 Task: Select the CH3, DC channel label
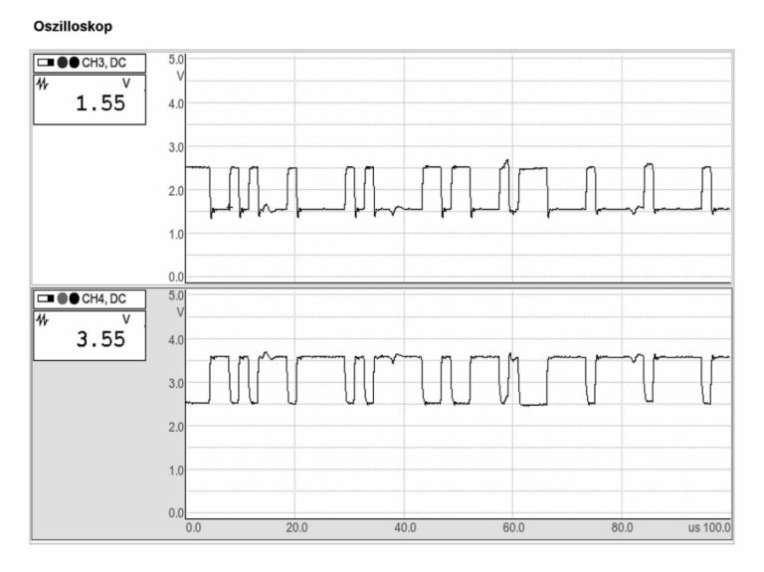click(x=103, y=63)
